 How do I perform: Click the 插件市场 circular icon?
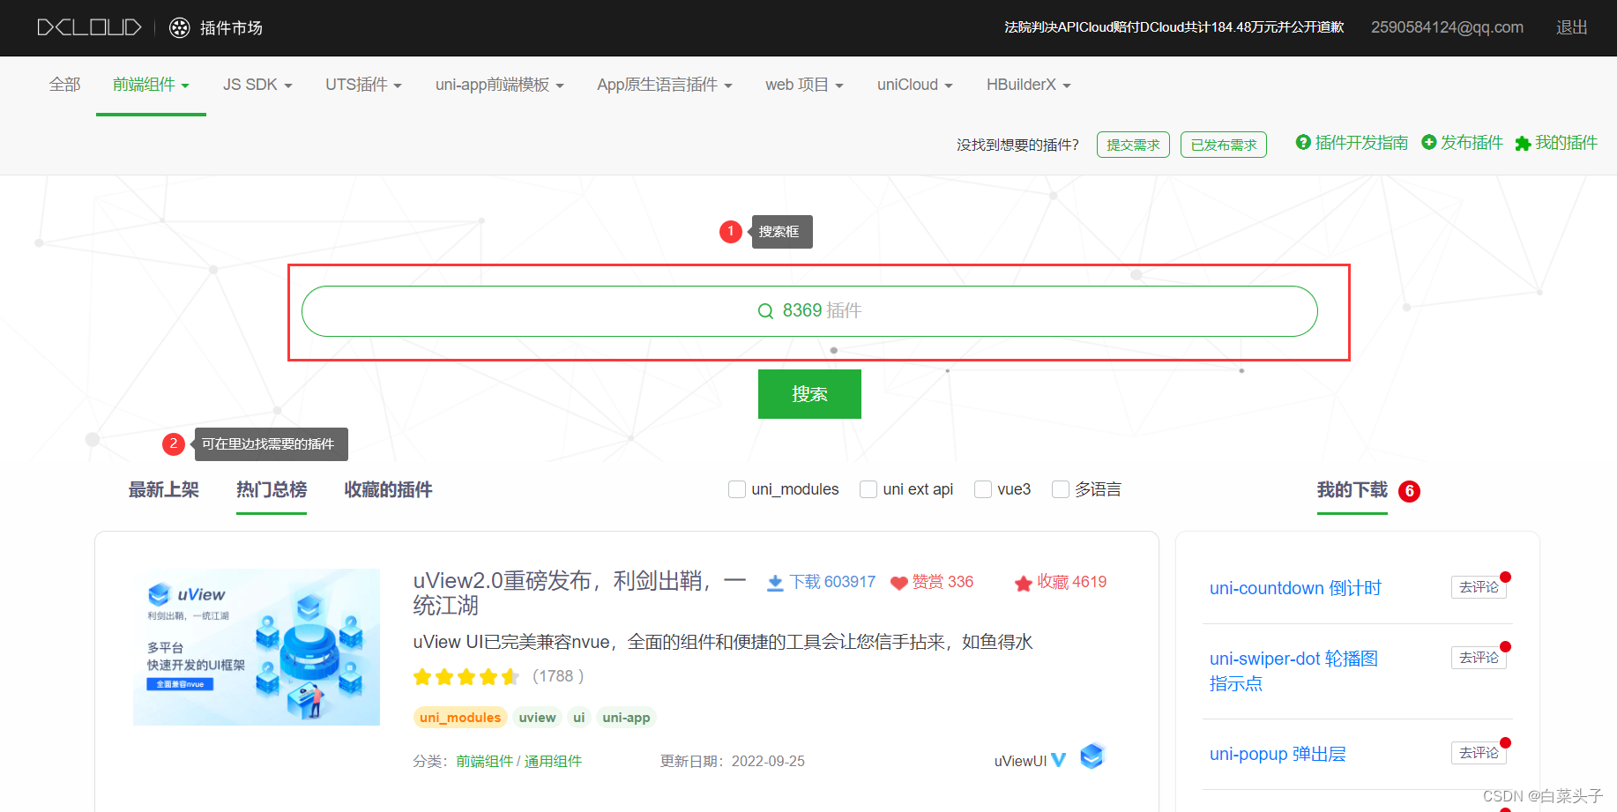point(179,27)
